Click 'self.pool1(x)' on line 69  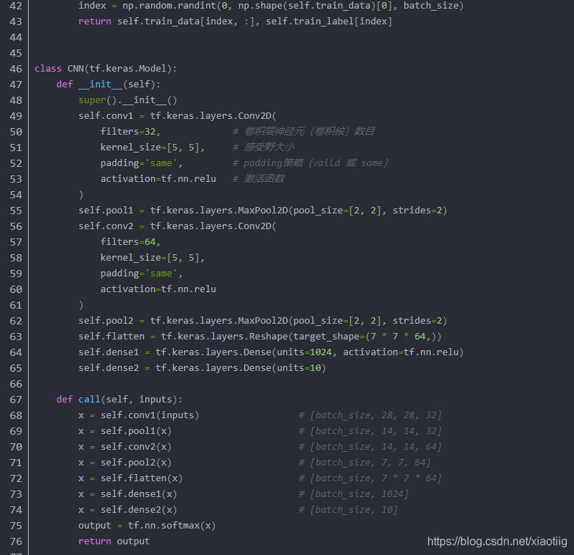click(136, 431)
